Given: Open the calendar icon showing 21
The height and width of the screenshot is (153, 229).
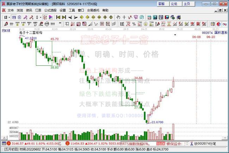Looking at the screenshot, I should pos(149,17).
